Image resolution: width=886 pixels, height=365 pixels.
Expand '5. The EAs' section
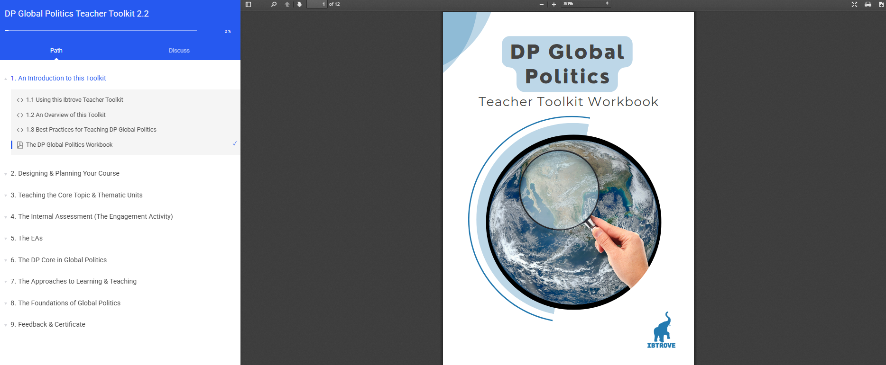point(30,238)
